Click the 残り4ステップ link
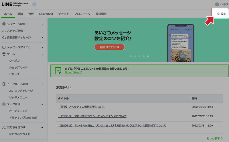This screenshot has width=229, height=142. (x=73, y=73)
